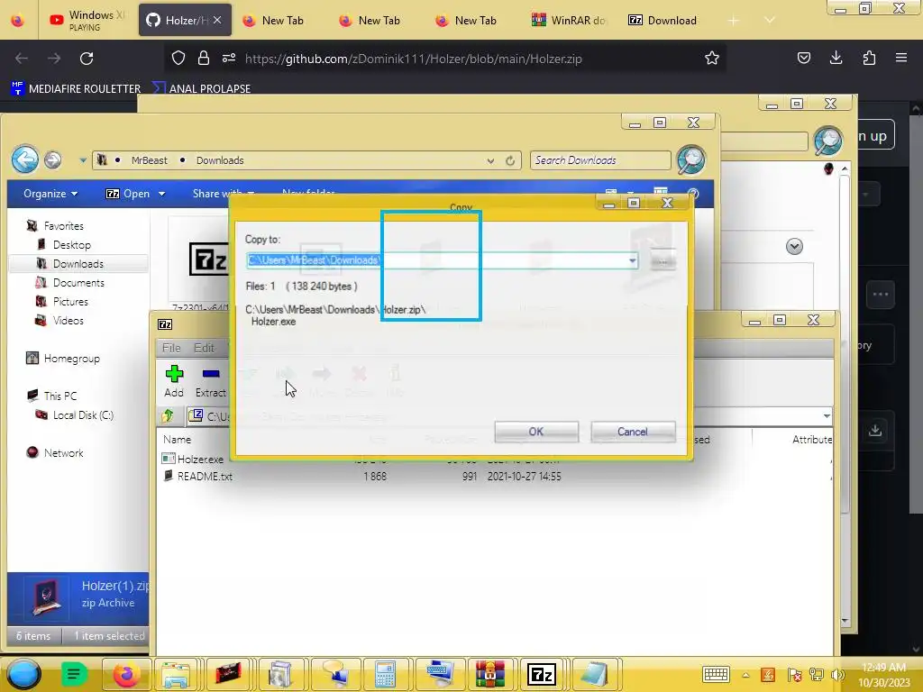Switch to the 7z Download tab
The height and width of the screenshot is (692, 923).
(x=664, y=20)
